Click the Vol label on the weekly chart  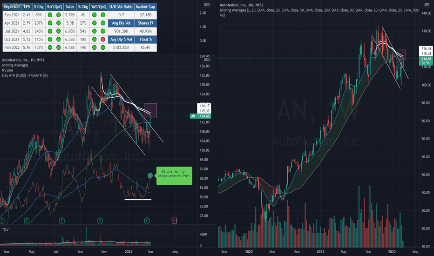tap(222, 15)
